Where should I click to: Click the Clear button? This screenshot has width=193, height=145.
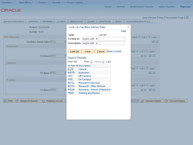[x=88, y=51]
